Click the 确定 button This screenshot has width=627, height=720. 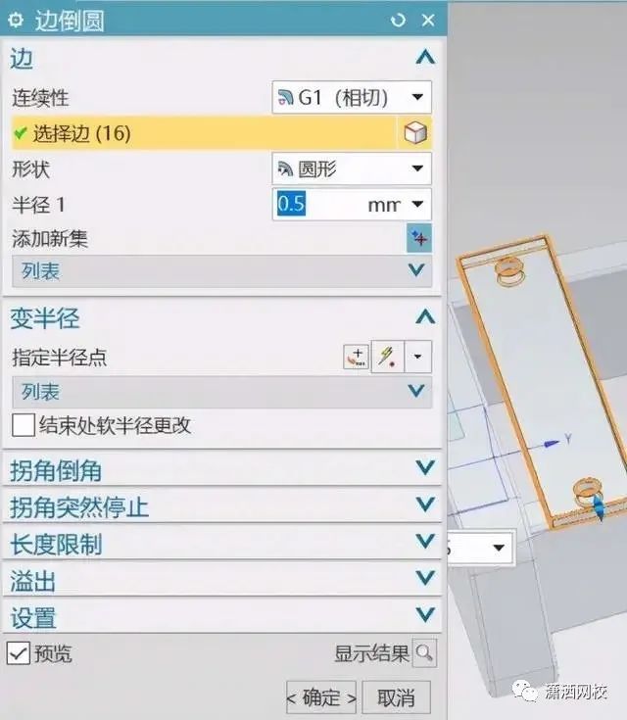pyautogui.click(x=321, y=697)
